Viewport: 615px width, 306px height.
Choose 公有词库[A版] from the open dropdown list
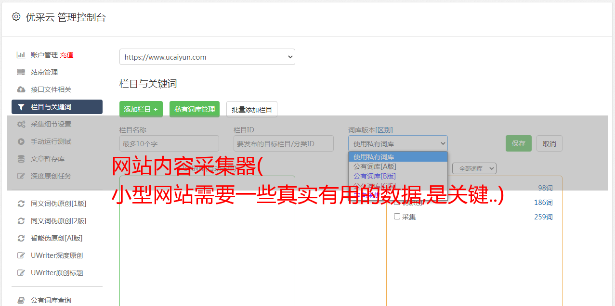point(375,166)
